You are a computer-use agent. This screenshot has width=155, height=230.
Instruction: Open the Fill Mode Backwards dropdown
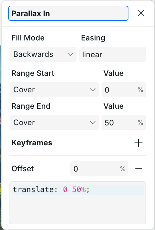pos(43,54)
